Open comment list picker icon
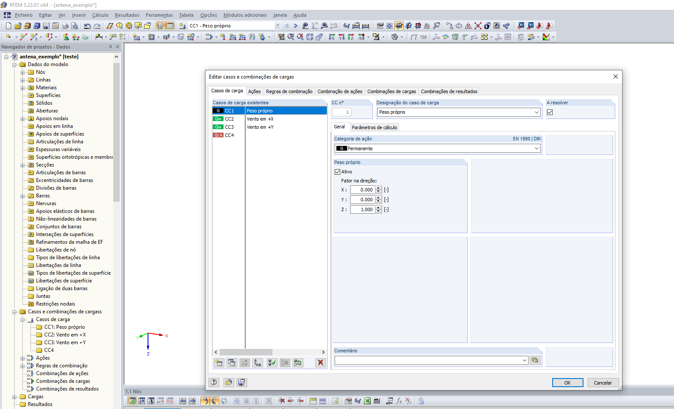674x409 pixels. (535, 361)
